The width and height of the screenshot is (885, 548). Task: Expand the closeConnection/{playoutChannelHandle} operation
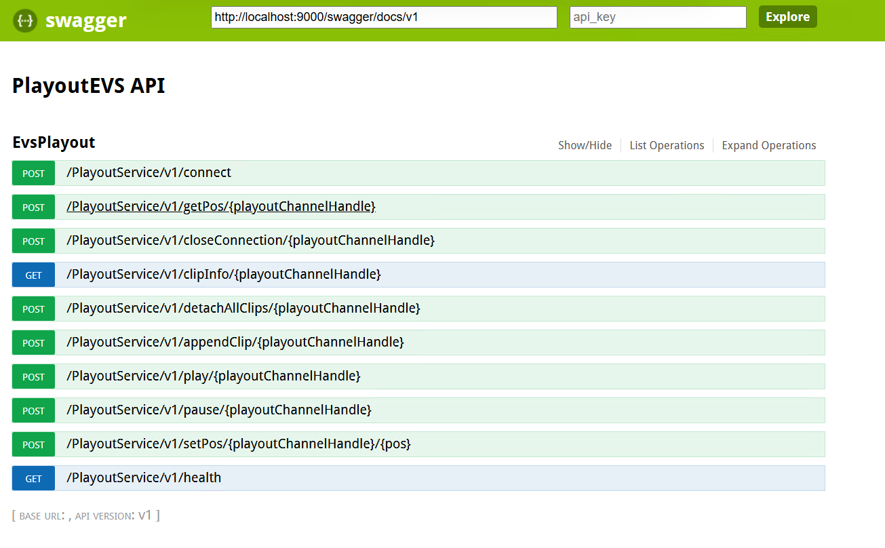point(250,241)
